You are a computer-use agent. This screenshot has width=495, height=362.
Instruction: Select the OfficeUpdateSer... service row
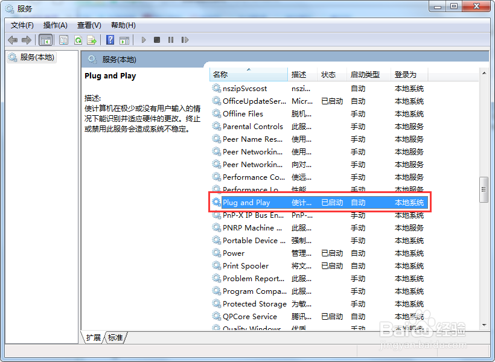319,101
